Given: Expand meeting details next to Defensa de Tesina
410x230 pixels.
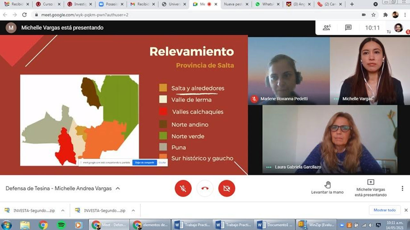Looking at the screenshot, I should coord(118,188).
